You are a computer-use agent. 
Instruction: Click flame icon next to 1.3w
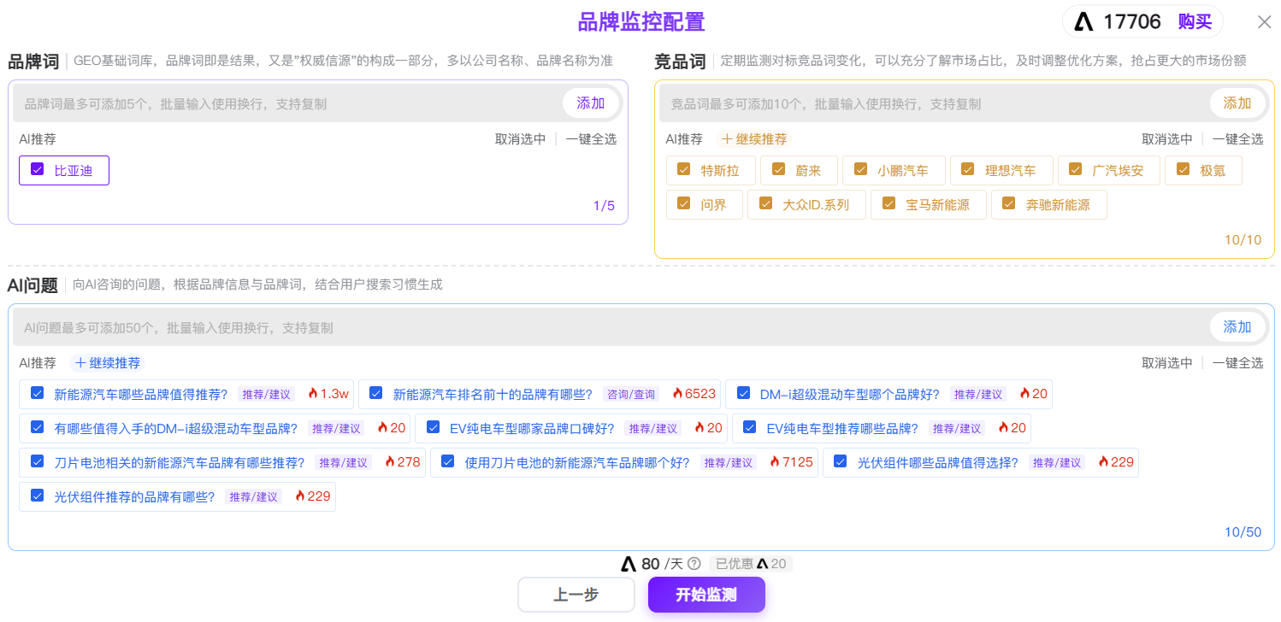pos(313,394)
